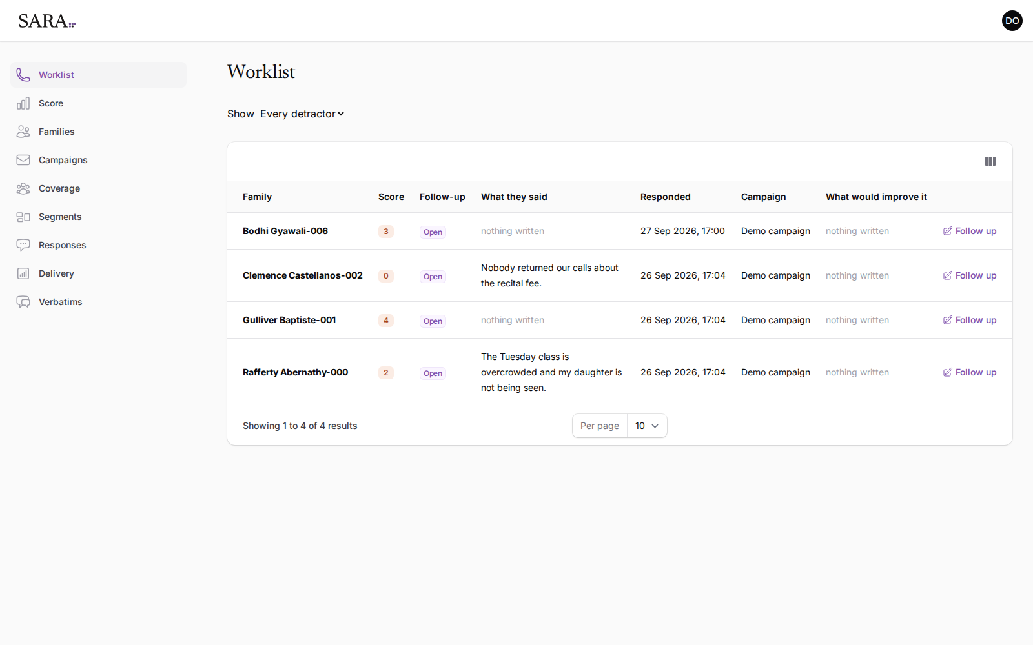This screenshot has height=645, width=1033.
Task: Open the table column toggle icon
Action: click(x=990, y=161)
